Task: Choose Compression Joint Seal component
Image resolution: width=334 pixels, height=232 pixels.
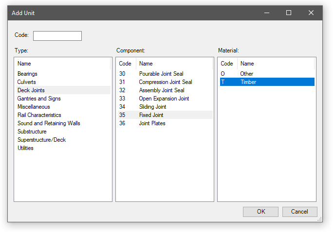Action: (166, 82)
